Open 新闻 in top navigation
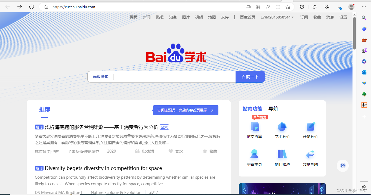This screenshot has width=371, height=195. (x=147, y=17)
